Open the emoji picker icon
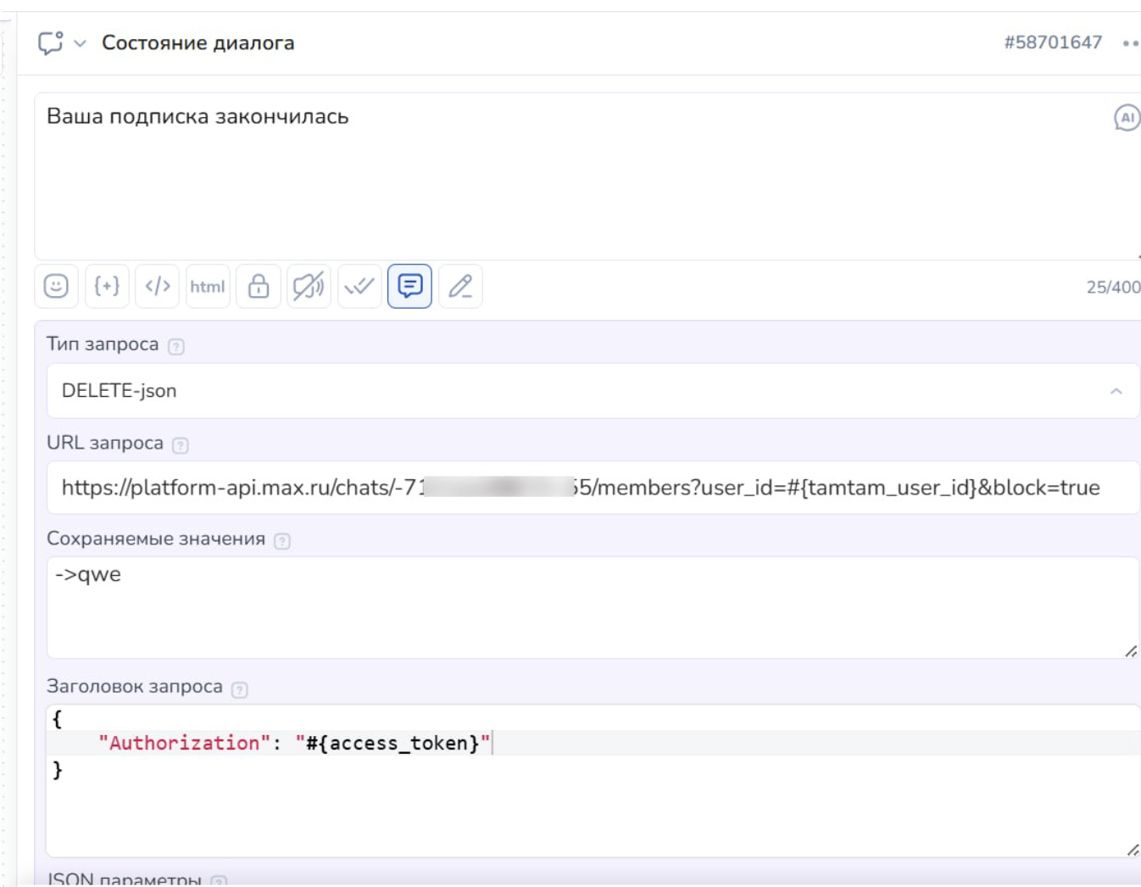 coord(56,287)
